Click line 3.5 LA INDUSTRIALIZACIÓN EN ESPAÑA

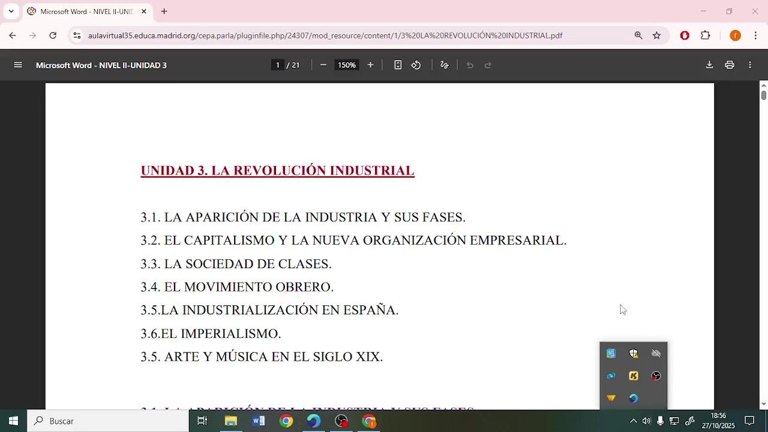(x=269, y=310)
